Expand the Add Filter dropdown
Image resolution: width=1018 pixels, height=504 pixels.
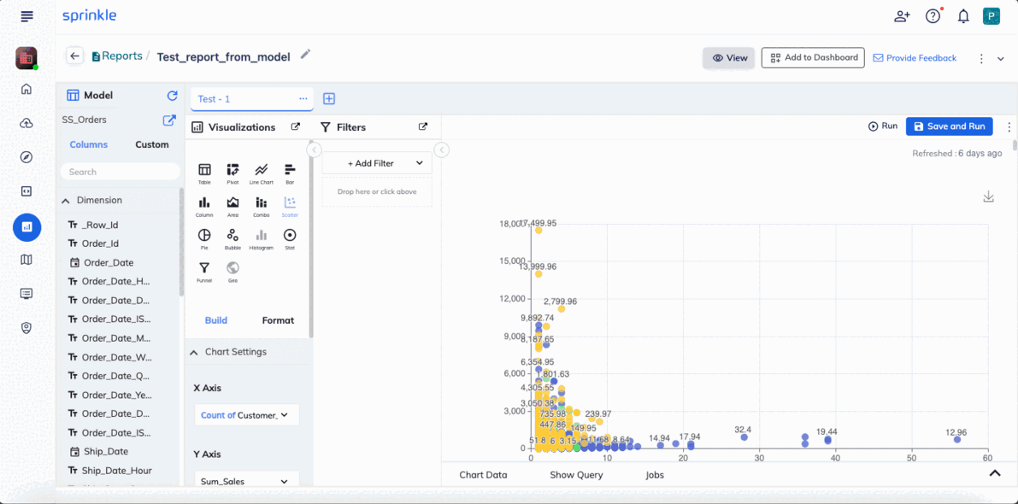[x=377, y=163]
